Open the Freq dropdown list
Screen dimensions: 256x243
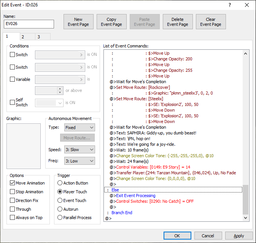tap(79, 161)
